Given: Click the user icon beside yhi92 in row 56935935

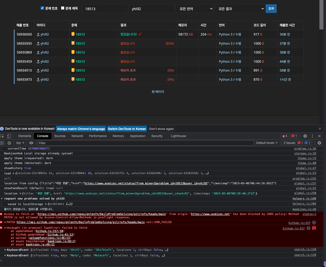Looking at the screenshot, I should coord(38,43).
